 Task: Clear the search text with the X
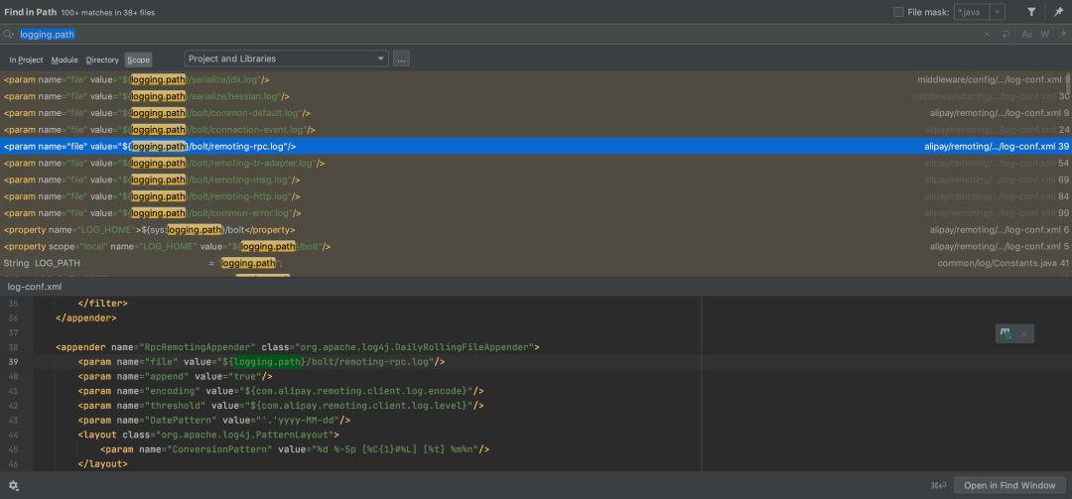[987, 34]
